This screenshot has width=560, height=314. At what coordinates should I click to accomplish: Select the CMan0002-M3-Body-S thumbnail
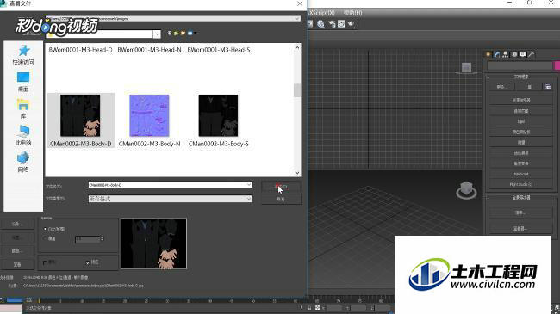218,115
